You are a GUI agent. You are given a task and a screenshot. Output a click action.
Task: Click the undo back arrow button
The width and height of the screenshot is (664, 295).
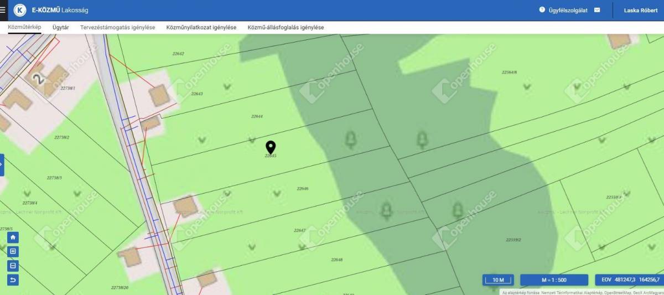click(x=13, y=280)
